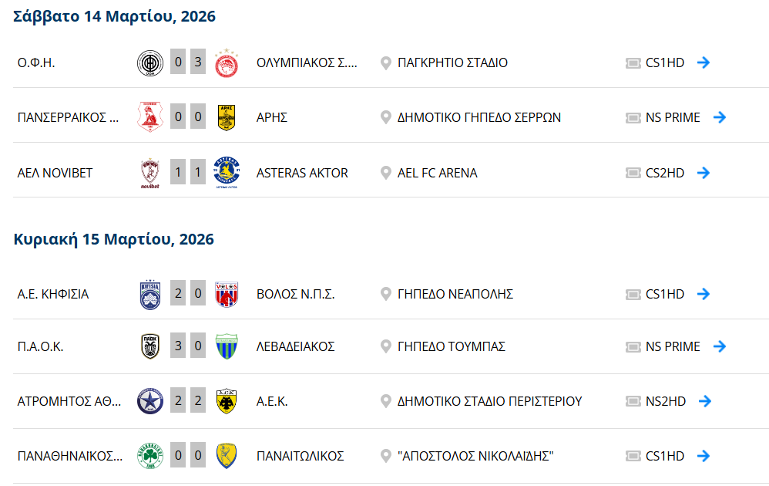Click the Aris yellow crest
The height and width of the screenshot is (486, 769).
(x=227, y=117)
